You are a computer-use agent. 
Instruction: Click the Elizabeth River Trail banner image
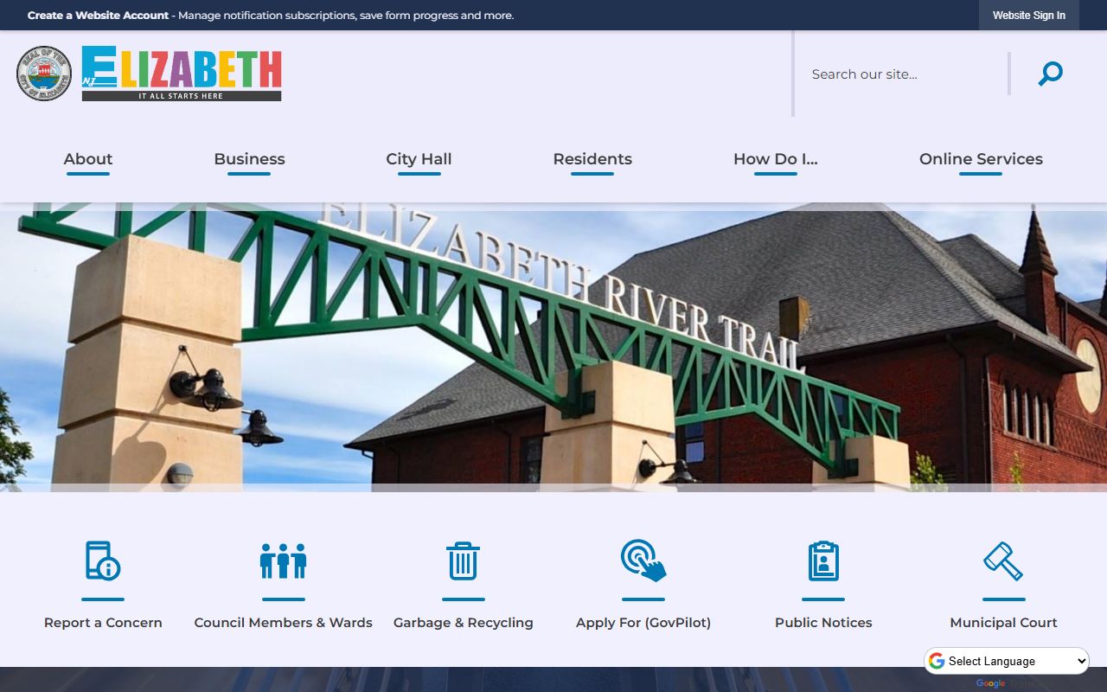(x=553, y=346)
